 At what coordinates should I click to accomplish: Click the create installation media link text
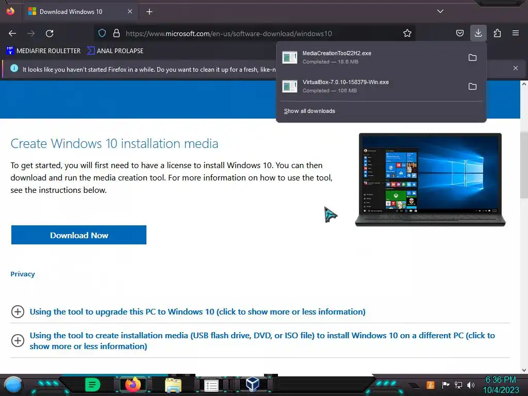point(262,341)
